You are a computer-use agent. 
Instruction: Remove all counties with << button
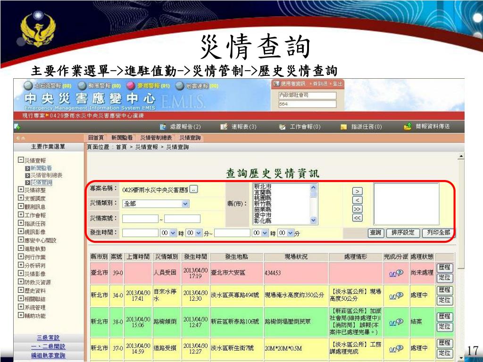[x=358, y=218]
